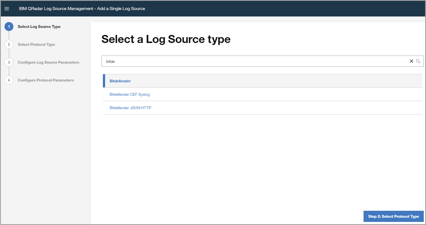
Task: Click the blue highlight bar beside Bitdefender
Action: (104, 81)
